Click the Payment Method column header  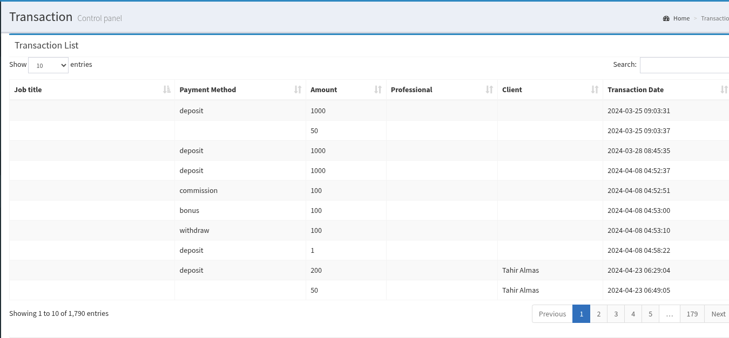point(240,89)
